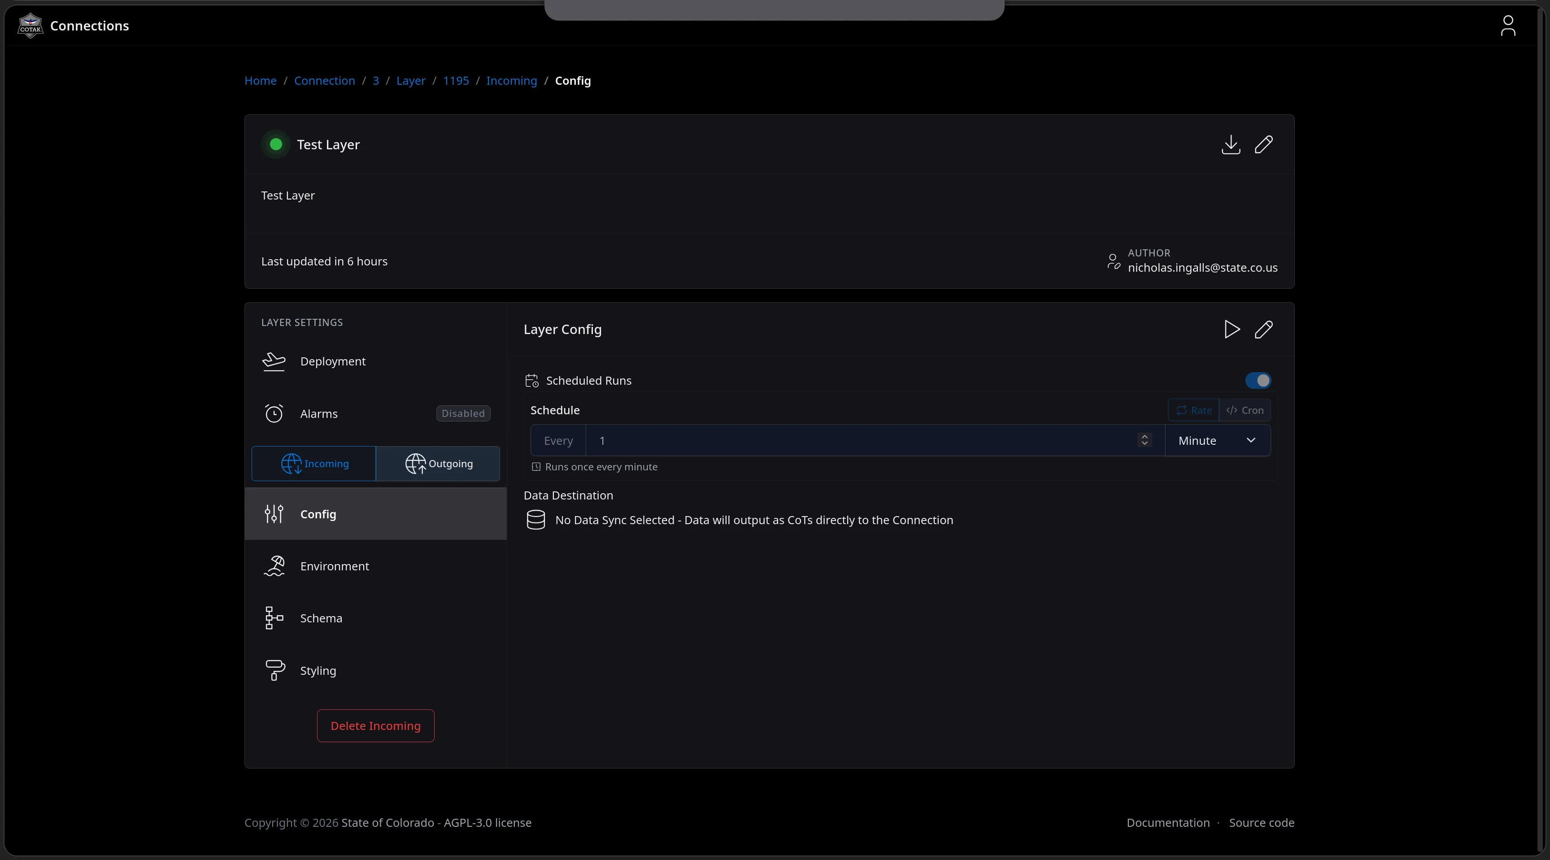Open the Layer breadcrumb link
This screenshot has width=1550, height=860.
pyautogui.click(x=411, y=81)
